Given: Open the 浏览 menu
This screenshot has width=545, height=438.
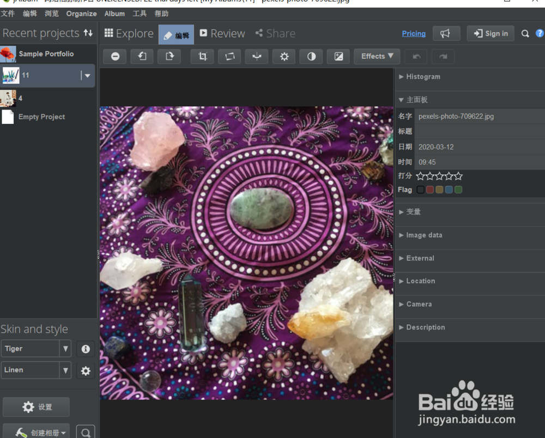Looking at the screenshot, I should [x=51, y=14].
